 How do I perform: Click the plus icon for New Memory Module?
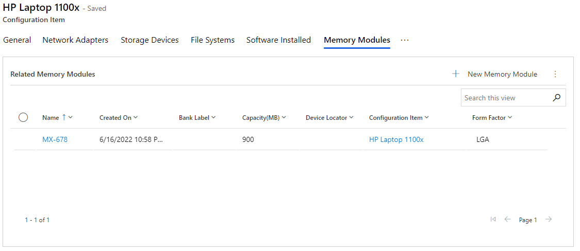pyautogui.click(x=456, y=74)
